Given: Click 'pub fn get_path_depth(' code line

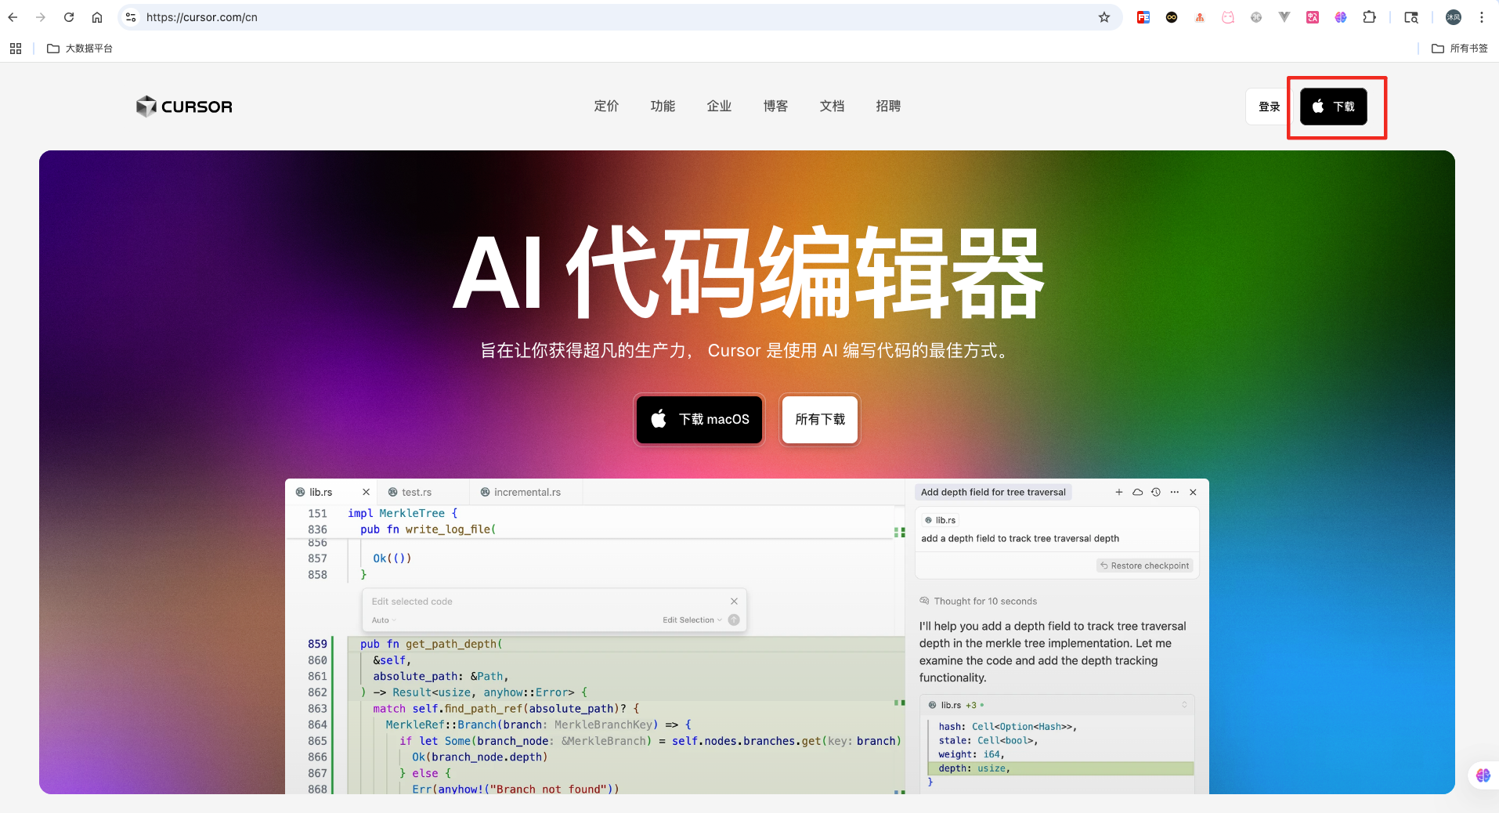Looking at the screenshot, I should point(432,644).
